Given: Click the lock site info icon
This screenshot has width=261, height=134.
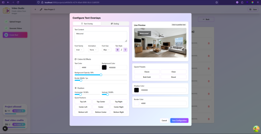Looking at the screenshot, I should (x=42, y=2).
